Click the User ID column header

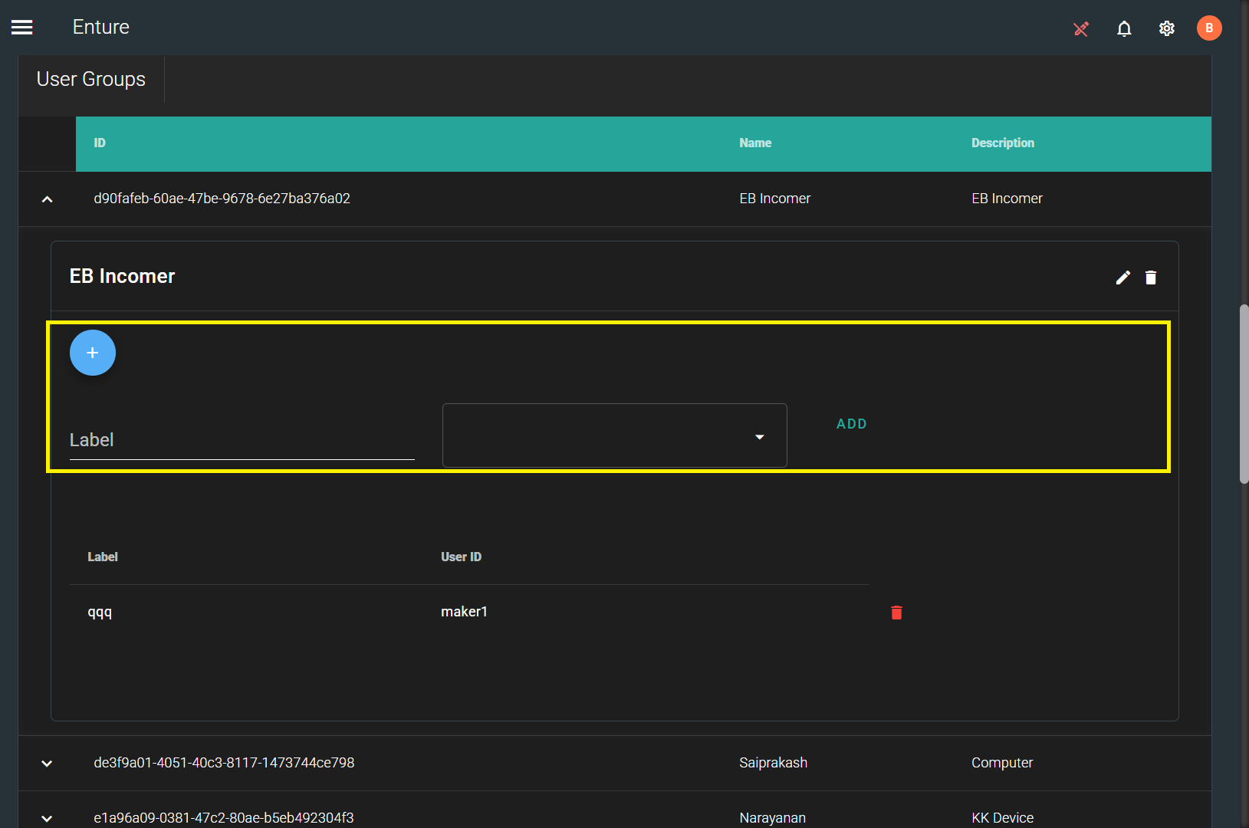pos(461,557)
